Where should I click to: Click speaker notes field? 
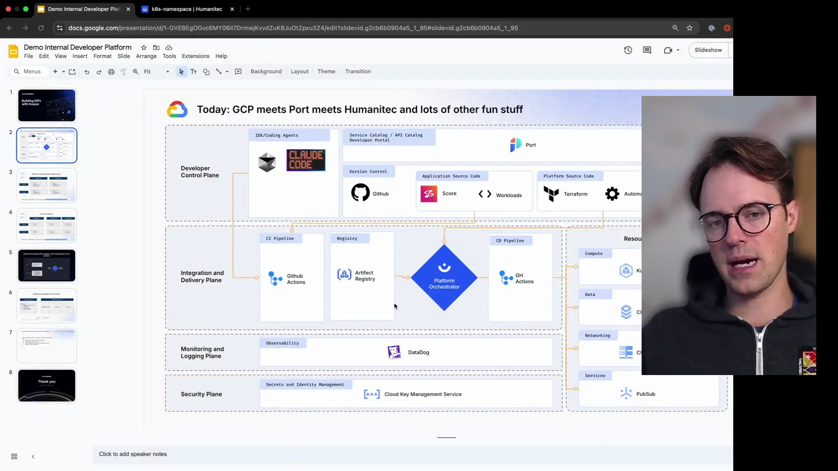[133, 454]
